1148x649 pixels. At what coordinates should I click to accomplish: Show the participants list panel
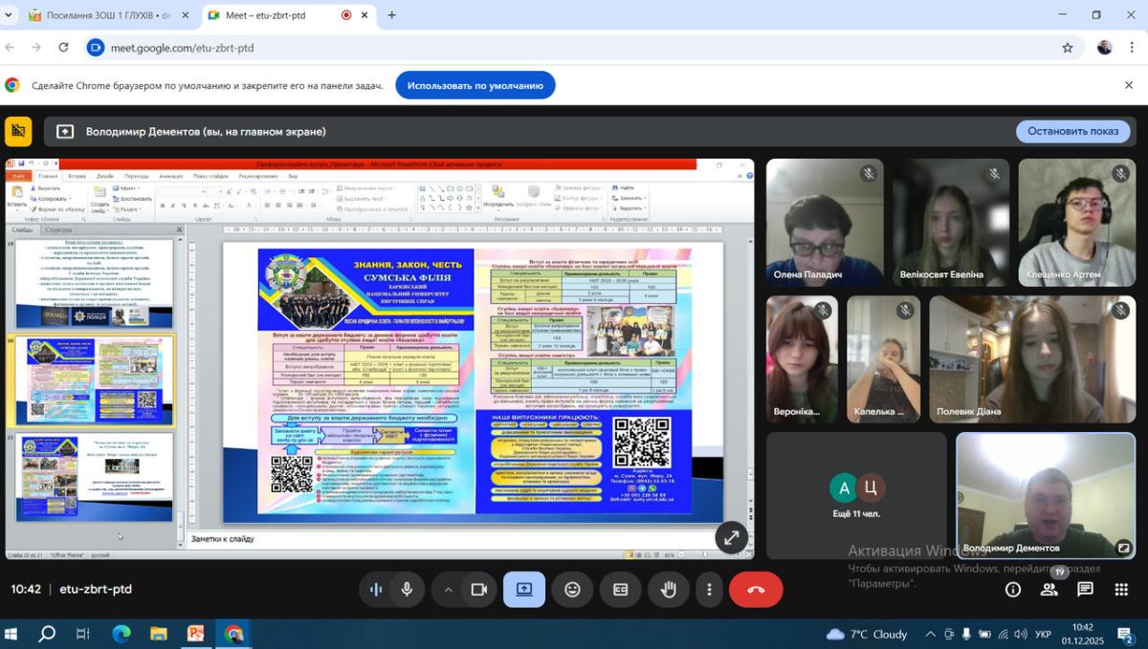(x=1049, y=590)
